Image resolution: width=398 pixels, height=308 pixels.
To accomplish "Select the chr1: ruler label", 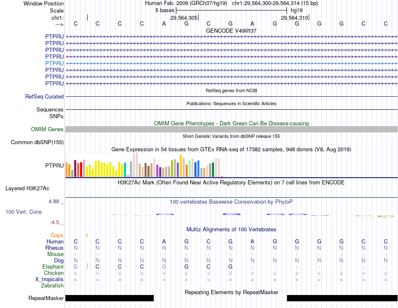I will (x=57, y=18).
